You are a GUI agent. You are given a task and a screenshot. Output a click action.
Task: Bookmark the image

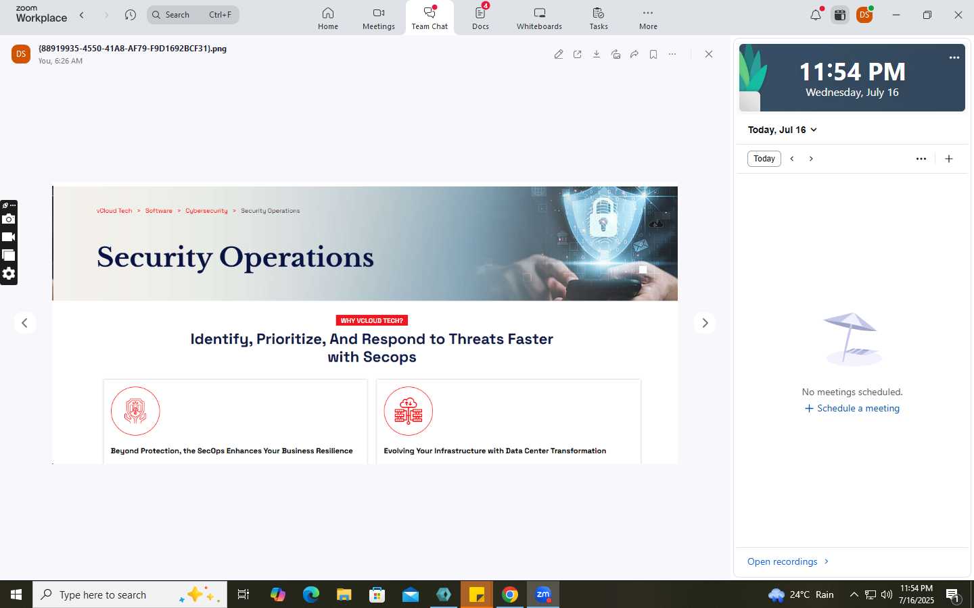click(653, 54)
